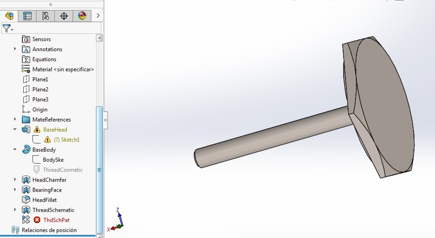The width and height of the screenshot is (435, 238).
Task: Select the BaseBody revolve icon
Action: click(26, 149)
